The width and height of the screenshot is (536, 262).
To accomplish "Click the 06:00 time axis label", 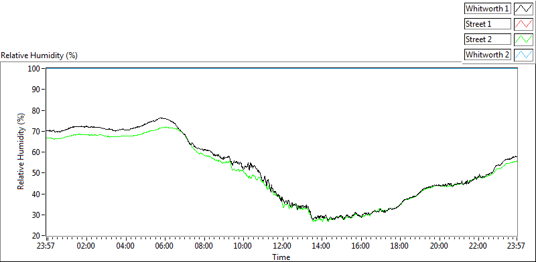I will point(164,246).
